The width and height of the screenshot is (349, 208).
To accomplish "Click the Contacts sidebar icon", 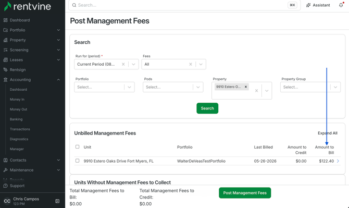I will point(6,160).
